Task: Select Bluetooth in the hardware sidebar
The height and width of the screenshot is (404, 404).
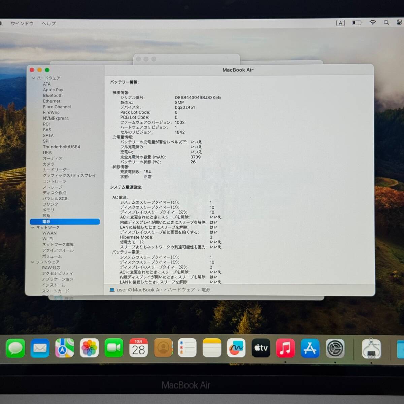Action: click(53, 95)
